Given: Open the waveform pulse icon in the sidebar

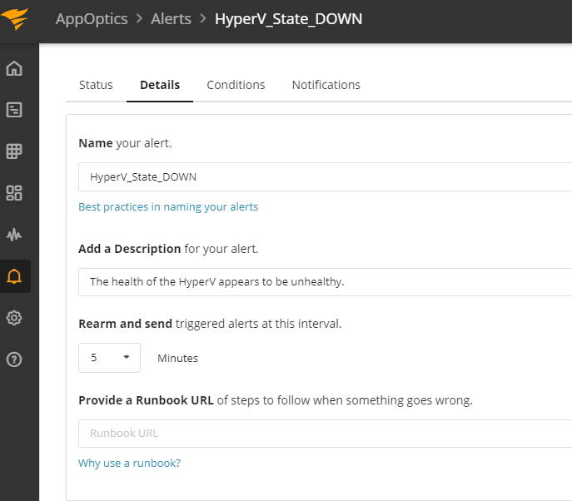Looking at the screenshot, I should 14,235.
